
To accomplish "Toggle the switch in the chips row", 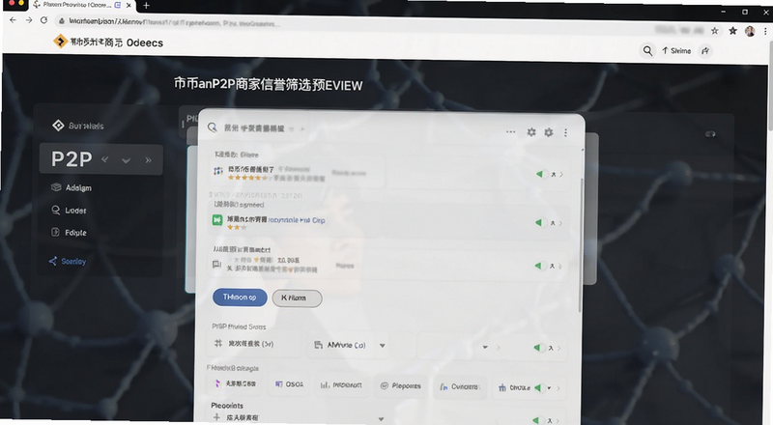I will pos(539,387).
